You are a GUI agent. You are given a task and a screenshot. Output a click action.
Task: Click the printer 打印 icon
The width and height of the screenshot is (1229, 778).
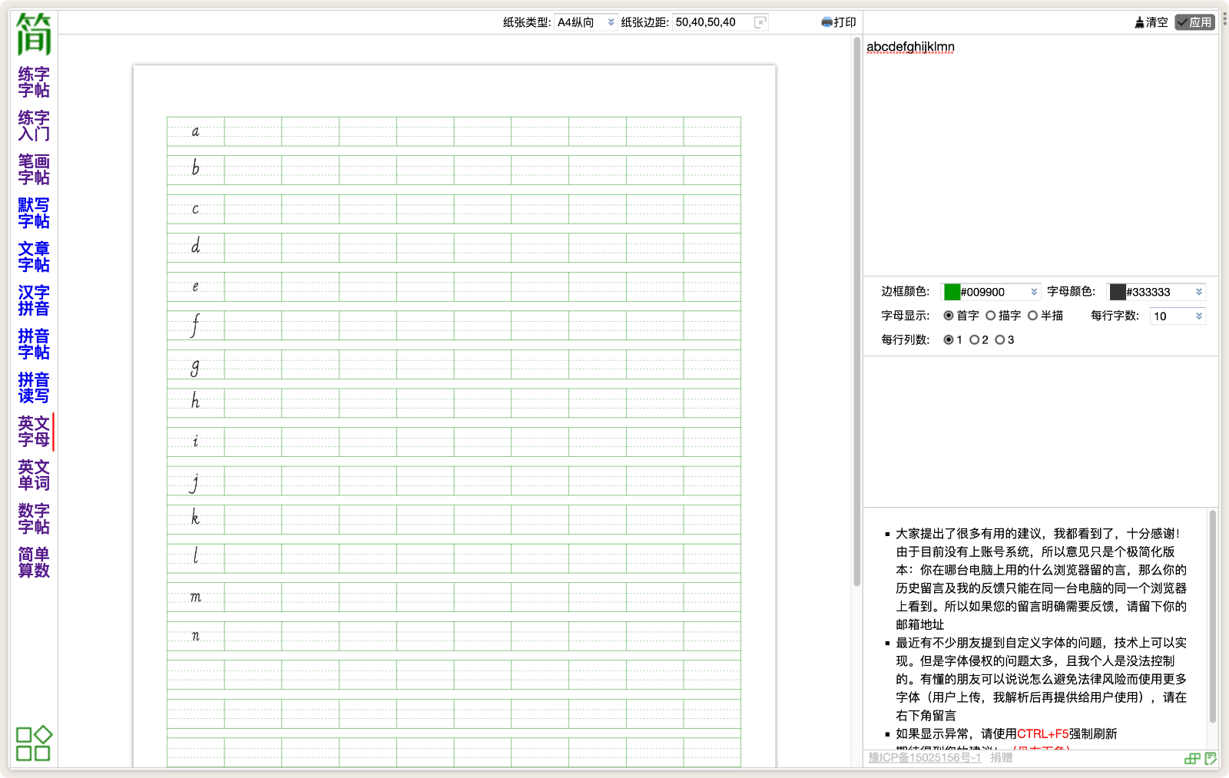pyautogui.click(x=827, y=22)
